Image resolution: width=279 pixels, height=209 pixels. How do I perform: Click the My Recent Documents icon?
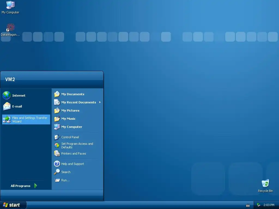tap(57, 102)
